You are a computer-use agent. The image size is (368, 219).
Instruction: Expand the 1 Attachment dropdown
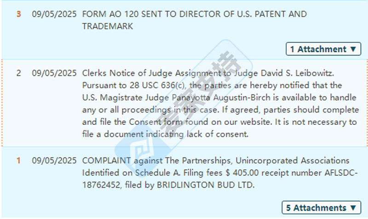pos(323,49)
